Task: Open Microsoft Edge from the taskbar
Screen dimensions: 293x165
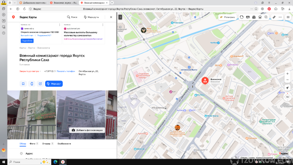Action: click(55, 162)
